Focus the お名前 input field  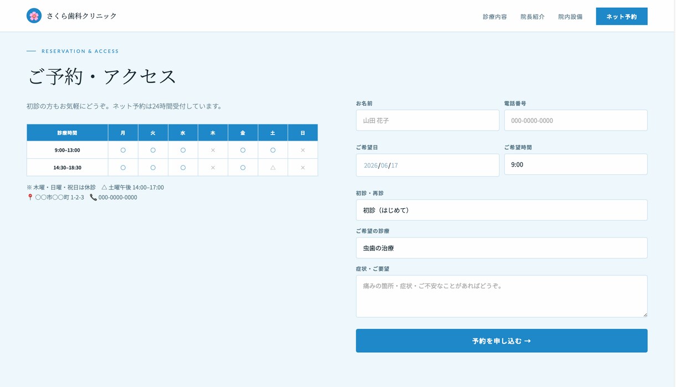(x=427, y=120)
